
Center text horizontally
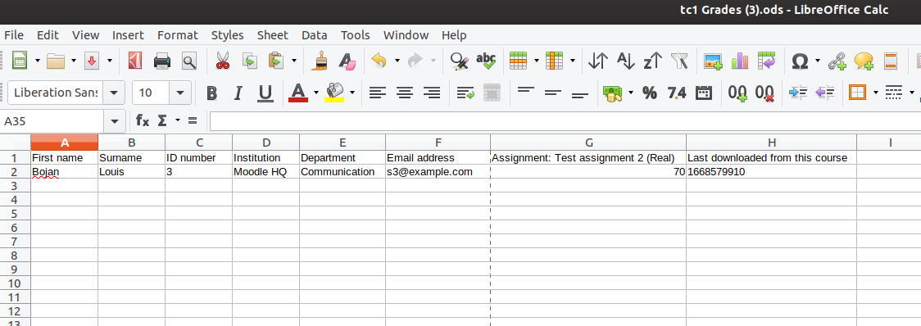tap(404, 93)
